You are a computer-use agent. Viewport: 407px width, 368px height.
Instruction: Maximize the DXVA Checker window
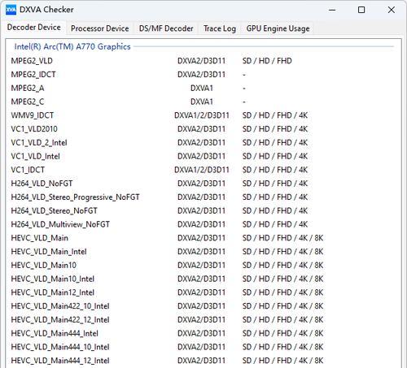click(361, 10)
